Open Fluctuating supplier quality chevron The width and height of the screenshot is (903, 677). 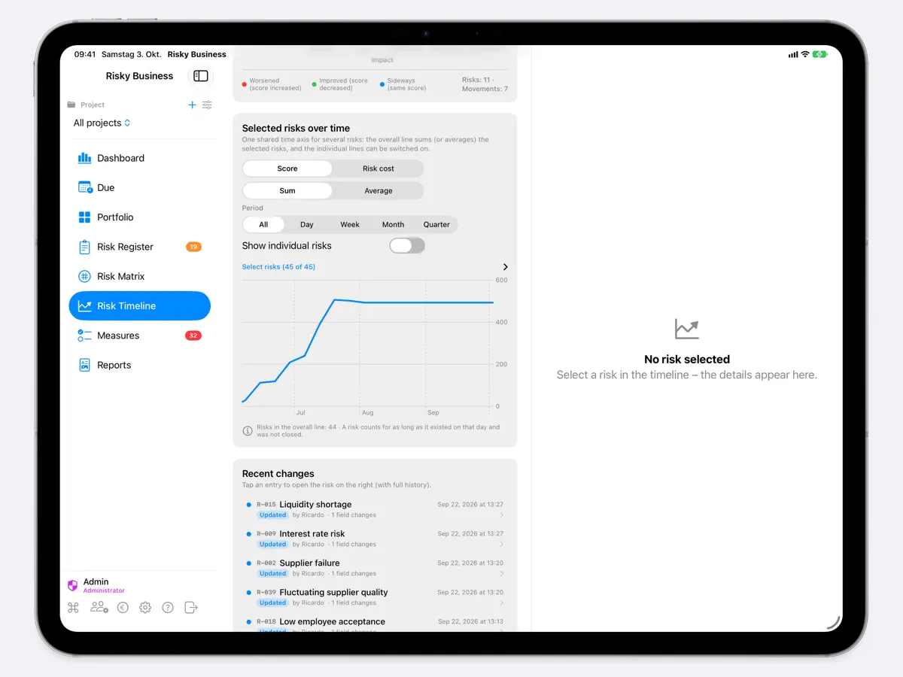click(x=502, y=603)
